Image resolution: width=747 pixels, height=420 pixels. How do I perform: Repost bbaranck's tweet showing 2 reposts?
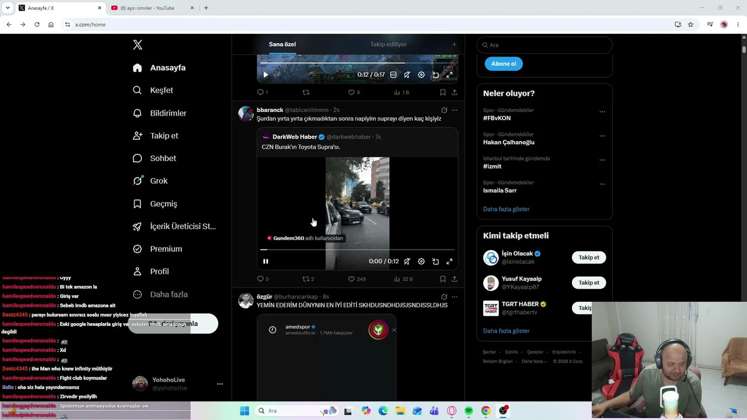[308, 279]
